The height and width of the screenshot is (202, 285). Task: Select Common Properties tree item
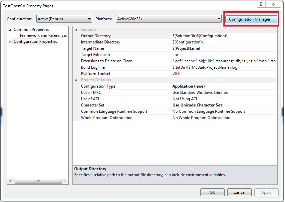pyautogui.click(x=31, y=30)
